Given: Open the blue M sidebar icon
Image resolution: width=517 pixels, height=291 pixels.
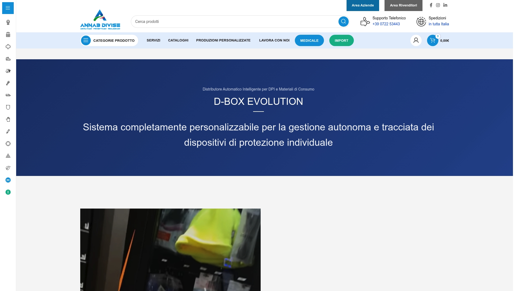Looking at the screenshot, I should [x=8, y=180].
